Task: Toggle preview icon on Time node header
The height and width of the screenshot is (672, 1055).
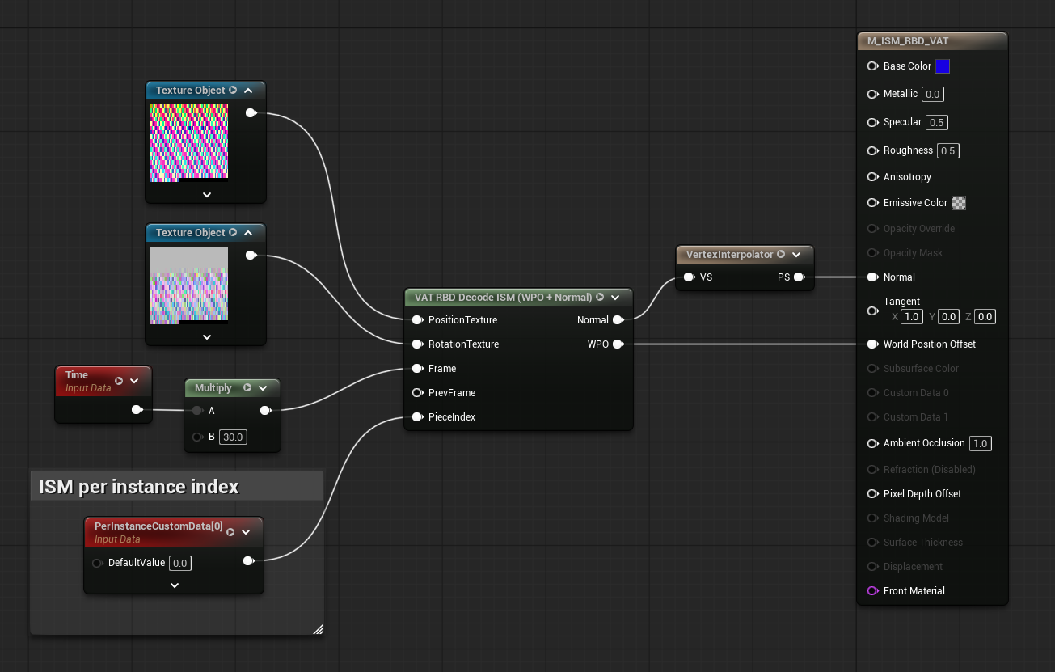Action: (x=119, y=381)
